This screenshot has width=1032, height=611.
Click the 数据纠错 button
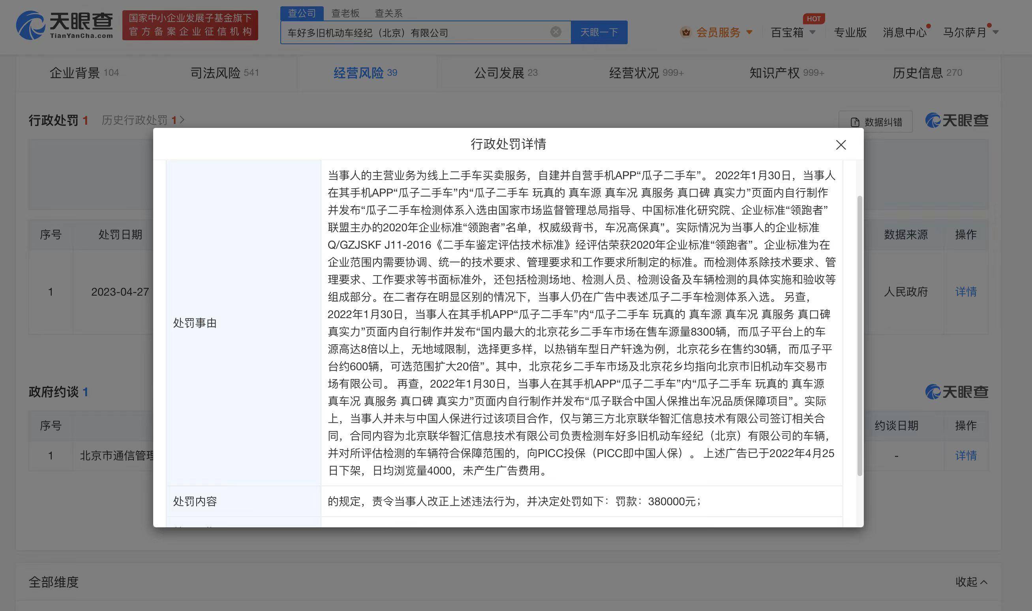[x=876, y=122]
